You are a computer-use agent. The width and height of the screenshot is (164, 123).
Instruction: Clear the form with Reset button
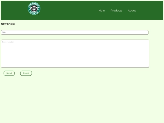pyautogui.click(x=26, y=73)
